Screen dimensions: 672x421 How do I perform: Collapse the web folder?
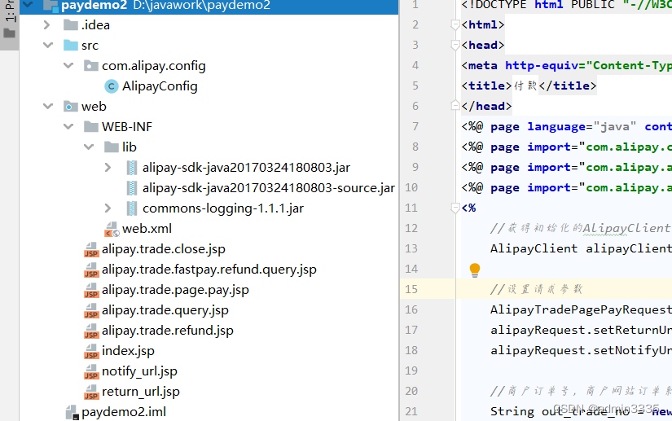(48, 106)
